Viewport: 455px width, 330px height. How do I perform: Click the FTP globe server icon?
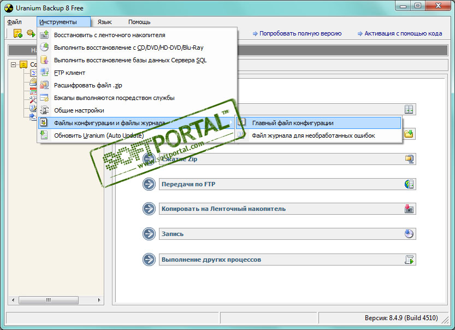(409, 184)
